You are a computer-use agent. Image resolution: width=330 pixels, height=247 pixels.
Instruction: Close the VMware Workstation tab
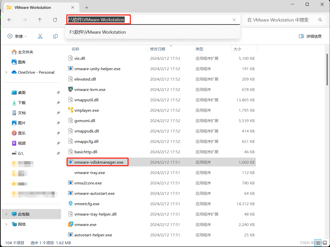tap(73, 7)
